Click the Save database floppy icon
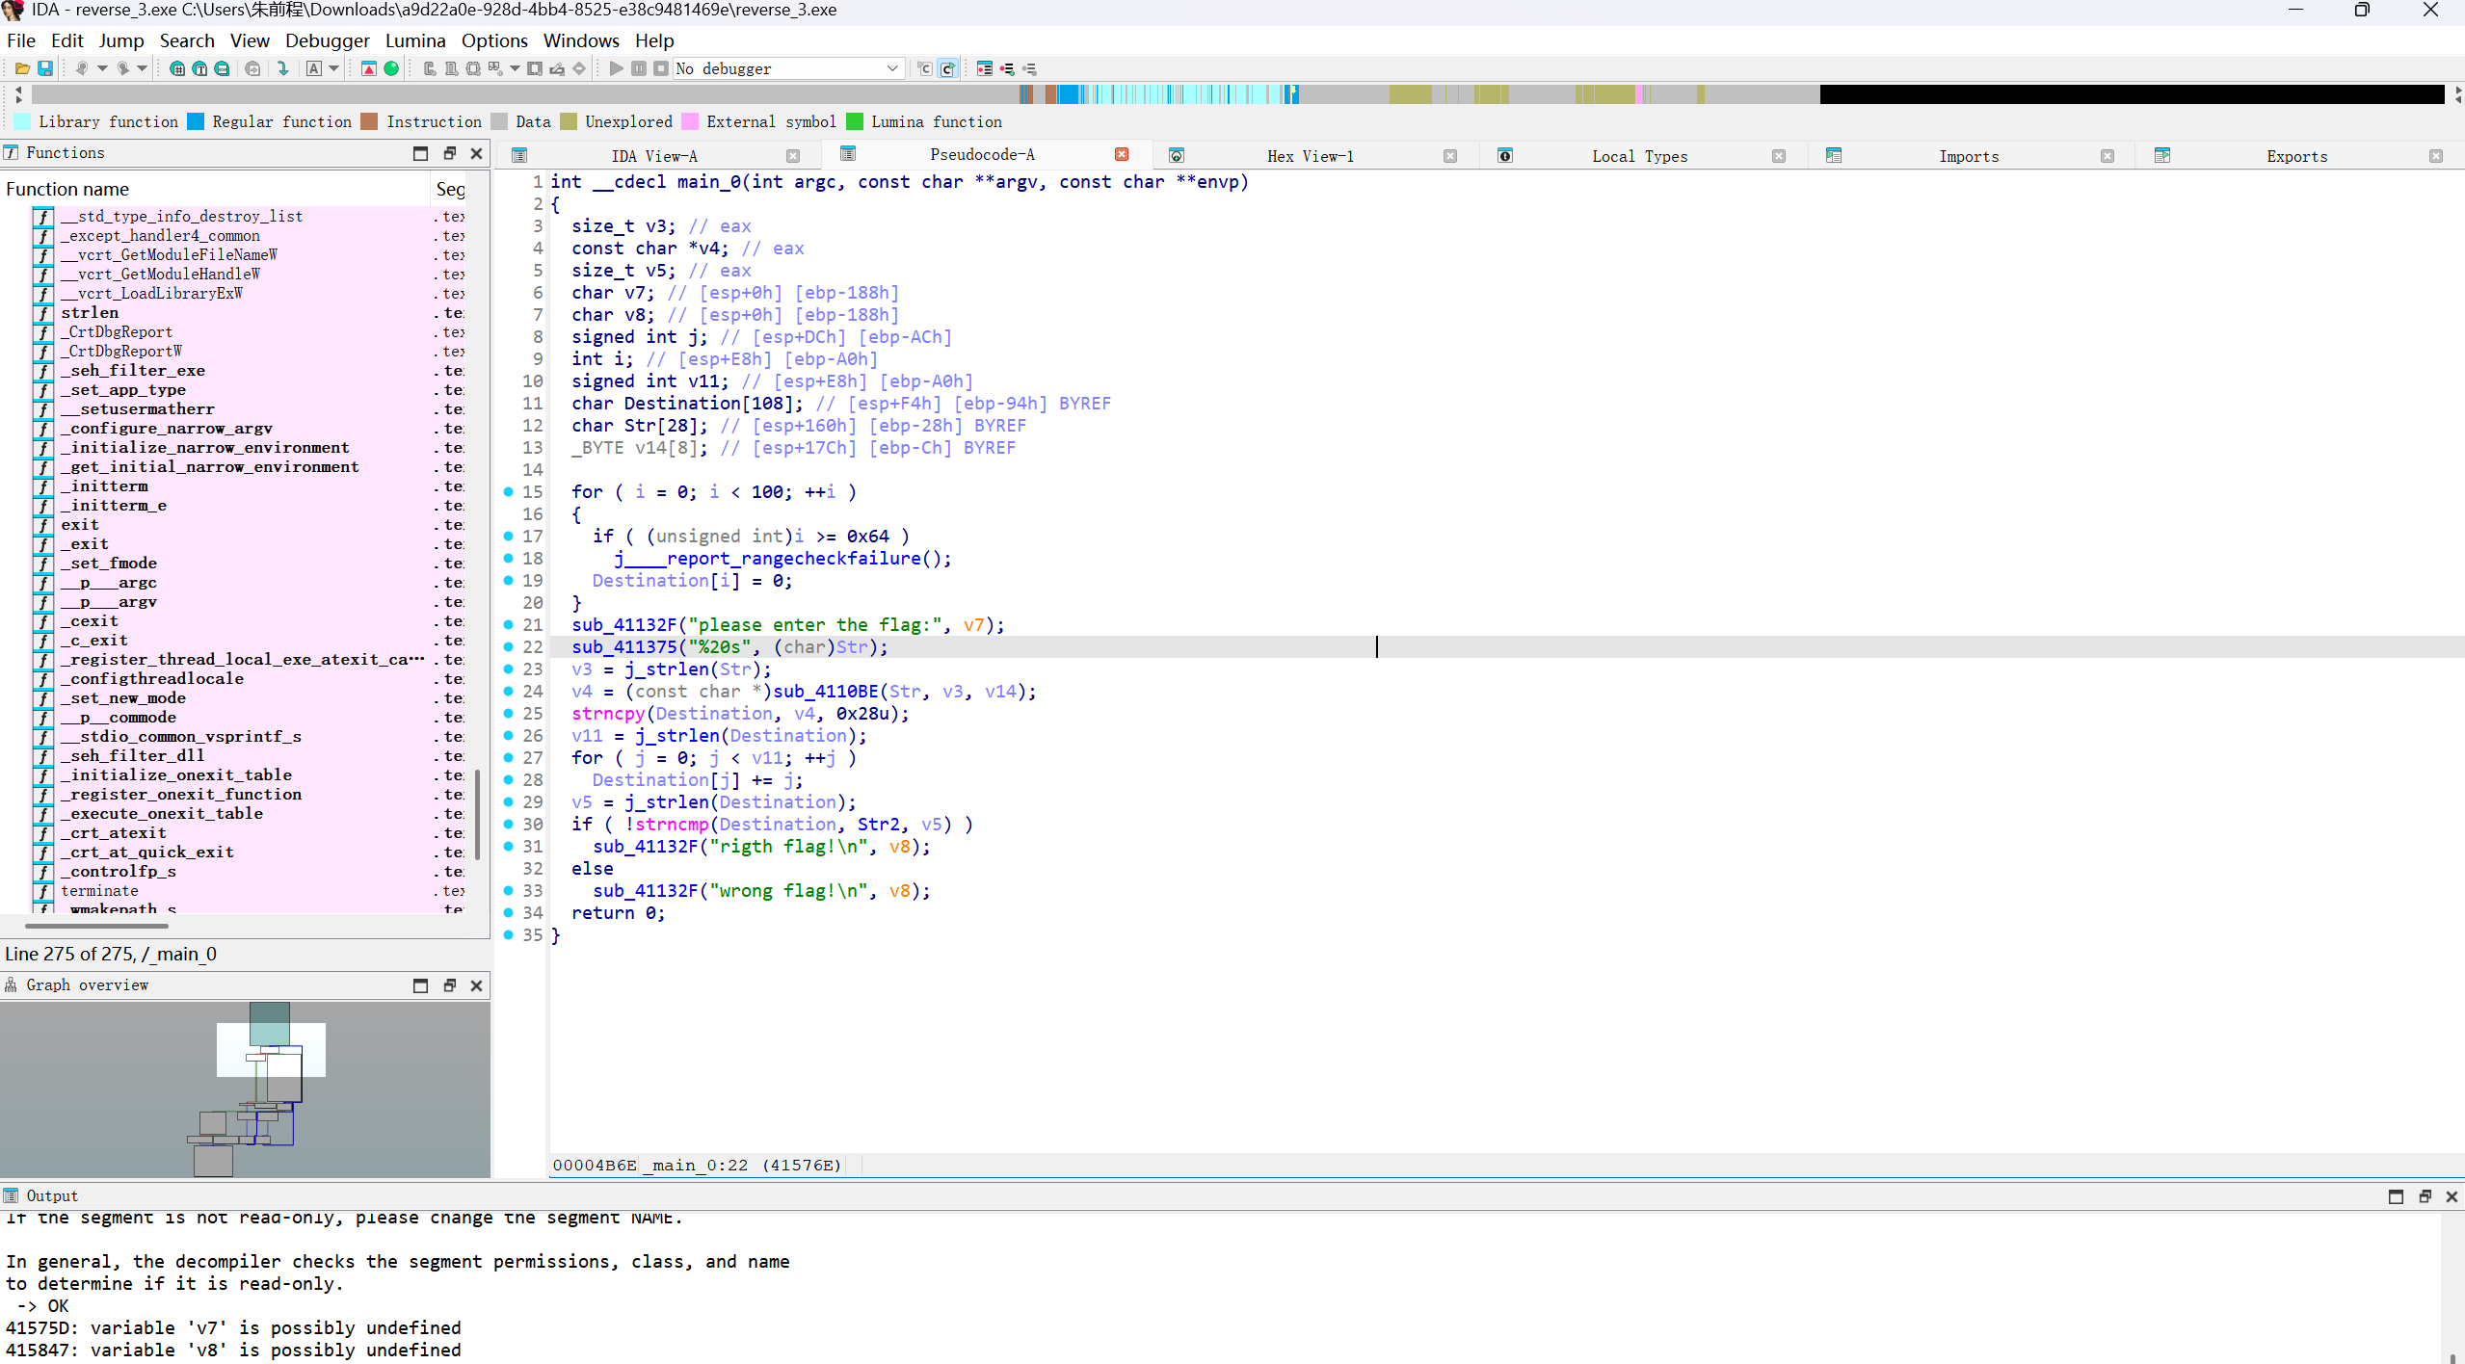2465x1364 pixels. (x=44, y=68)
